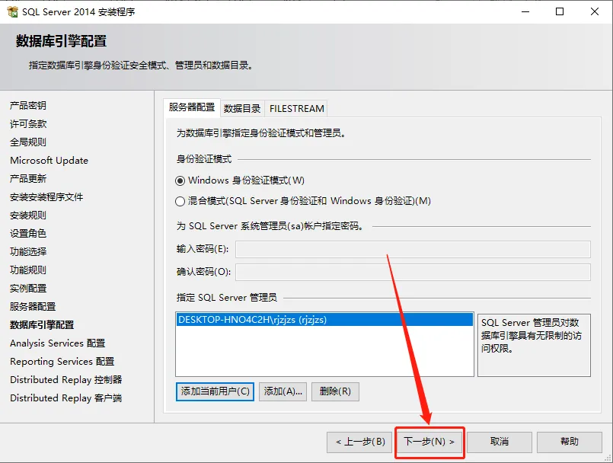Image resolution: width=613 pixels, height=463 pixels.
Task: Click the 确认密码 confirm password field
Action: click(413, 272)
